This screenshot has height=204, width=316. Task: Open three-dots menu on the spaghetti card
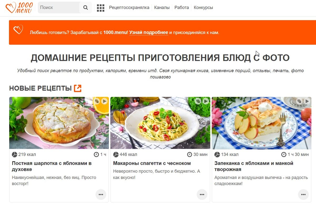point(202,195)
